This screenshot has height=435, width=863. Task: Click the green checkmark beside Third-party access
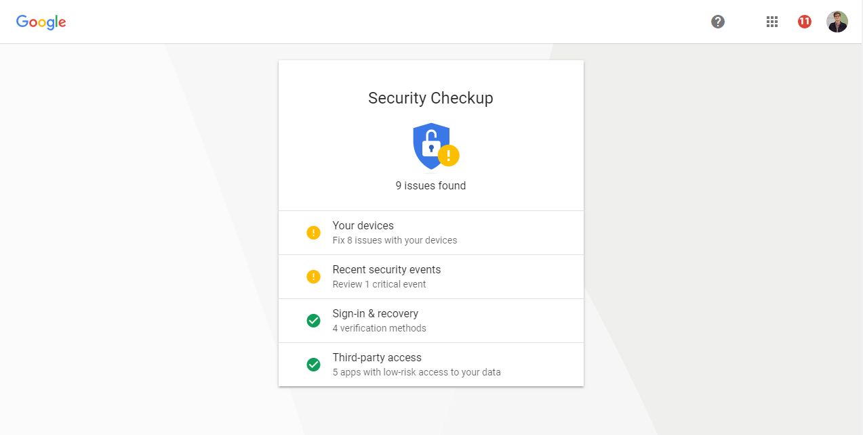pyautogui.click(x=313, y=364)
